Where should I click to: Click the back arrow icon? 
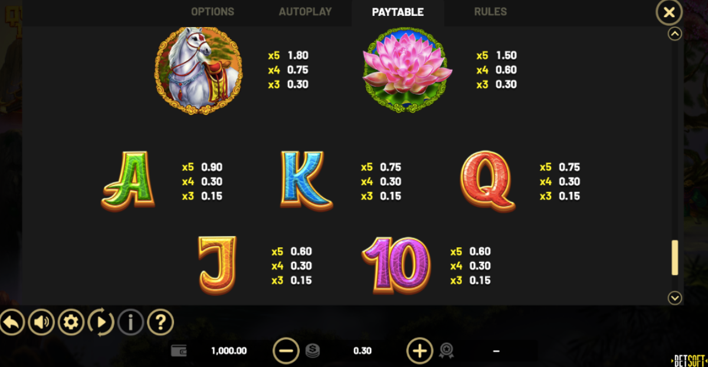(12, 322)
